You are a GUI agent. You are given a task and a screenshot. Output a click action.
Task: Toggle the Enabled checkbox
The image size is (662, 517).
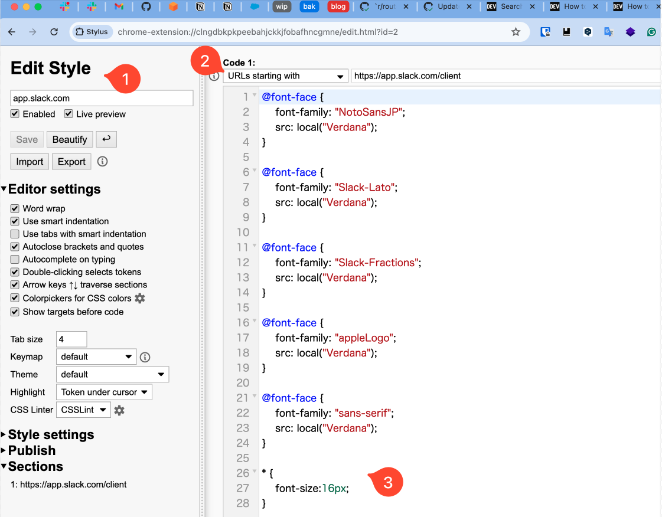pos(15,113)
